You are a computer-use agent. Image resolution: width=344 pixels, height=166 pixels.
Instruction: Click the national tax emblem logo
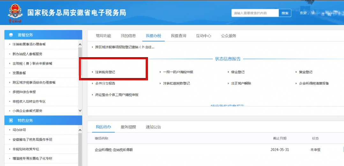click(x=15, y=12)
